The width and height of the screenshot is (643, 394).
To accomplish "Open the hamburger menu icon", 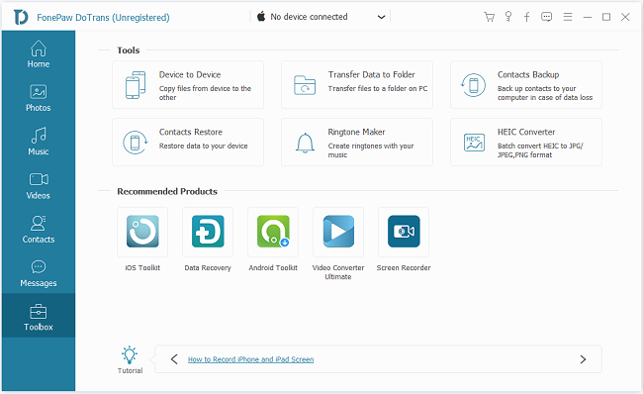I will pyautogui.click(x=568, y=17).
